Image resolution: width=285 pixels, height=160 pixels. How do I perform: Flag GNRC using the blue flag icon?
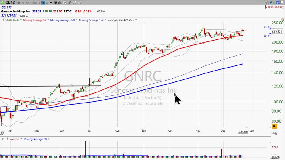pyautogui.click(x=271, y=3)
